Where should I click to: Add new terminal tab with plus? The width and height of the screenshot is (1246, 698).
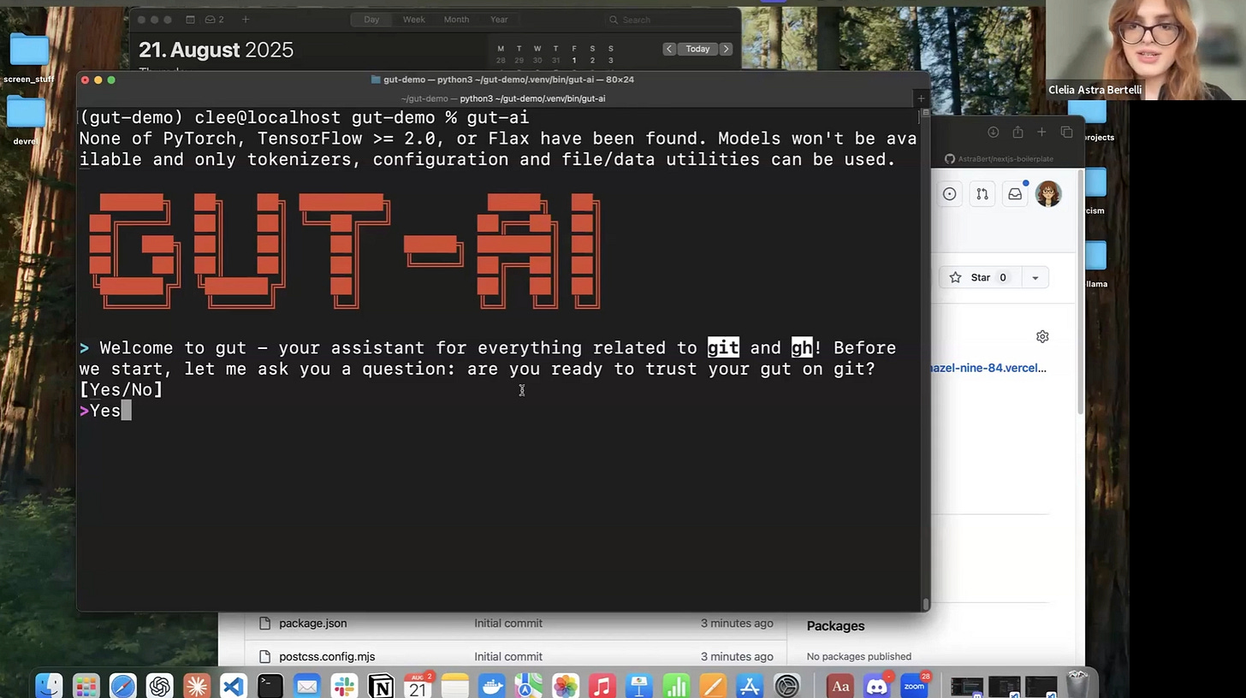(921, 98)
